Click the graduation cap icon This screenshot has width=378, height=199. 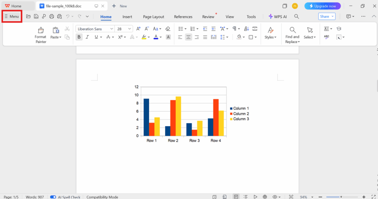click(x=339, y=29)
